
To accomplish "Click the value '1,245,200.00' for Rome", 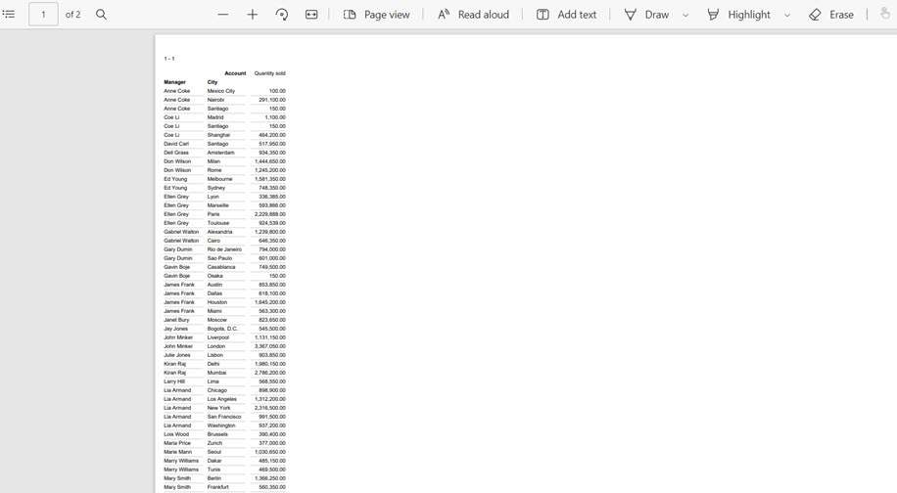I will (270, 170).
